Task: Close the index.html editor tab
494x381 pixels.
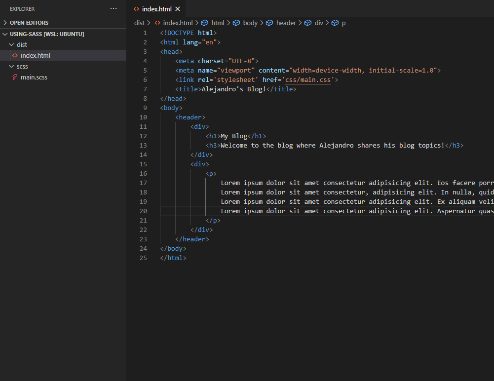Action: [x=178, y=9]
